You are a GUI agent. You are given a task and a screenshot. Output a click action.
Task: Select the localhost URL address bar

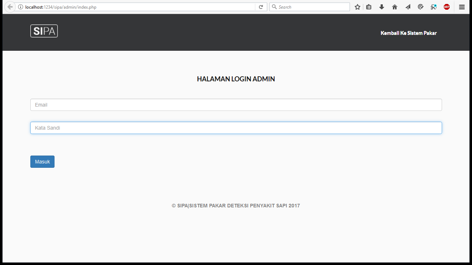coord(137,7)
